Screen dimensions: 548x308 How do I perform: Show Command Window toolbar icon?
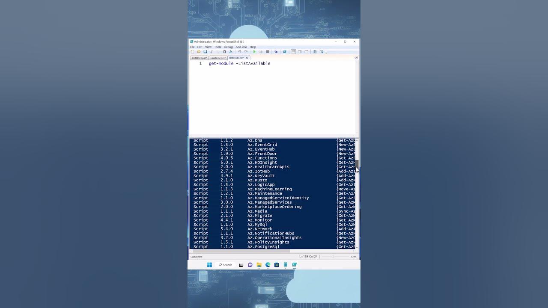[315, 52]
